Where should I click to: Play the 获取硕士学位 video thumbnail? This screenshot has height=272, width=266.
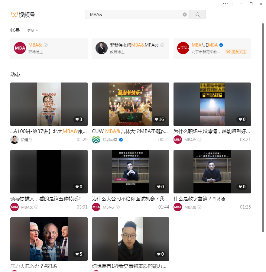(x=131, y=172)
